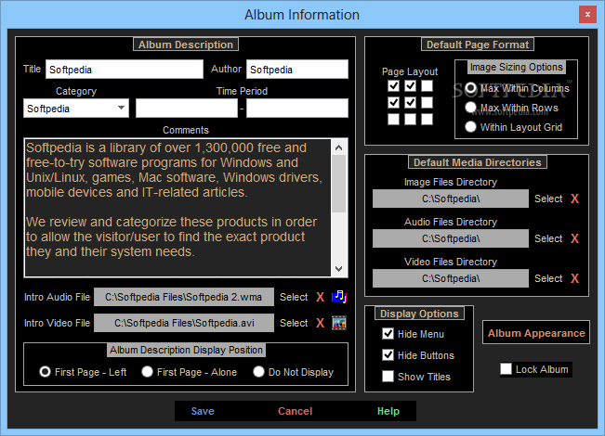Toggle the Hide Menu checkbox
605x436 pixels.
pos(388,334)
